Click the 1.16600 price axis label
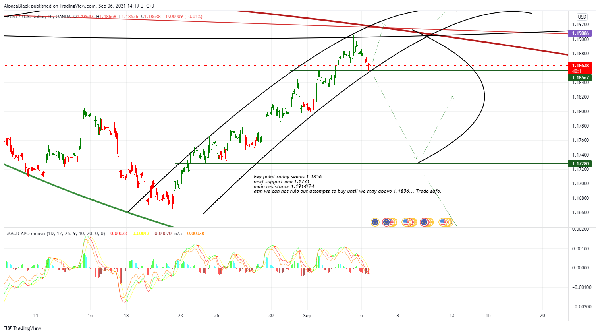 pyautogui.click(x=580, y=213)
